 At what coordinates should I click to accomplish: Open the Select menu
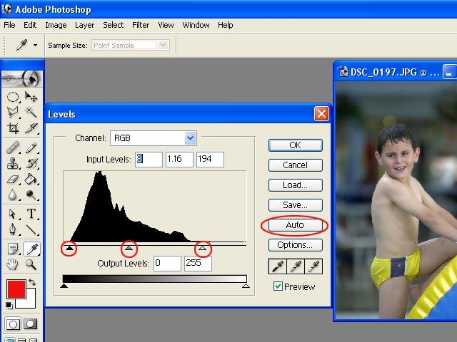(113, 25)
